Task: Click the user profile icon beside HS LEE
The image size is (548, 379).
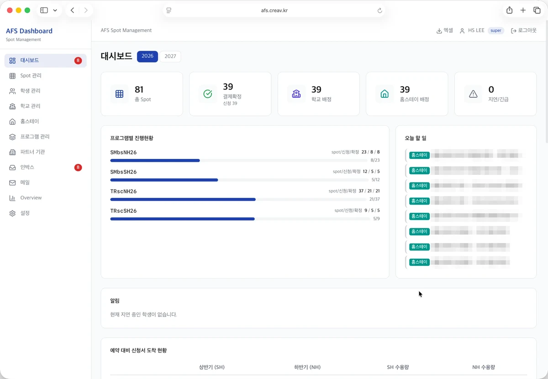Action: [x=462, y=31]
